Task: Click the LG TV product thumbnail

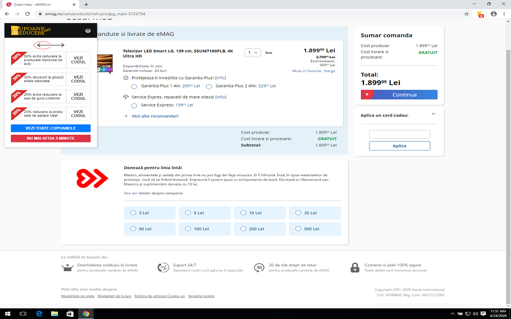Action: point(105,64)
